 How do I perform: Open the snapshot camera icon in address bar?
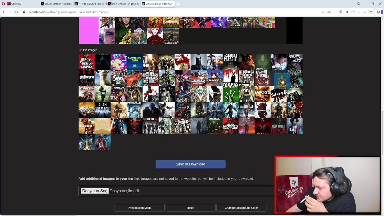pos(329,12)
